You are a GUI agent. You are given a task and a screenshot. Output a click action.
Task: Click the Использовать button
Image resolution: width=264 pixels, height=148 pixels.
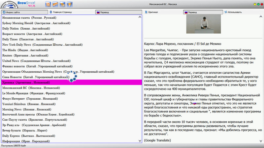(233, 12)
